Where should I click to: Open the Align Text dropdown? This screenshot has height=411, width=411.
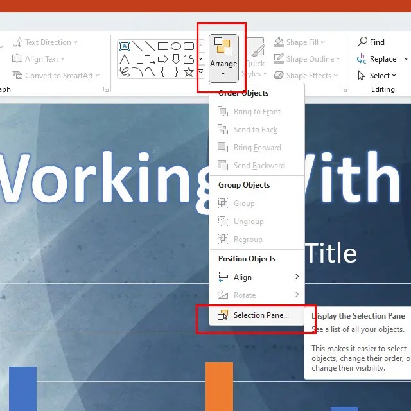[x=39, y=58]
